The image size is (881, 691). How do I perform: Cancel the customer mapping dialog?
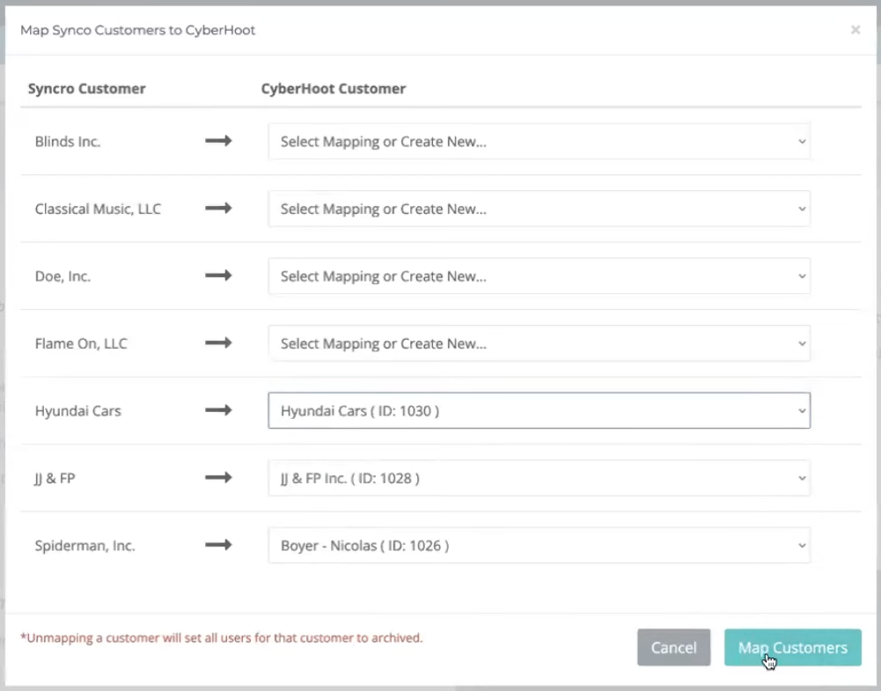(x=673, y=648)
